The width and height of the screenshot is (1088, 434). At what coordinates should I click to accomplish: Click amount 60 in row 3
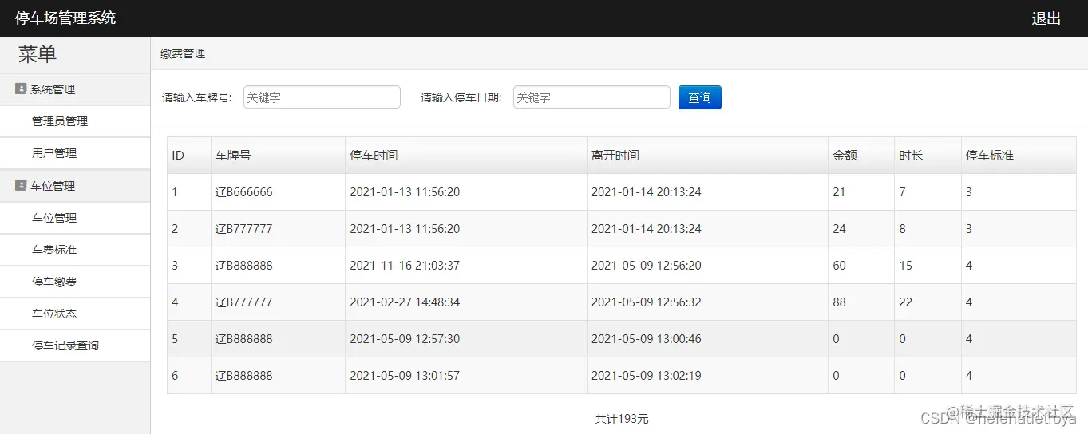click(839, 266)
